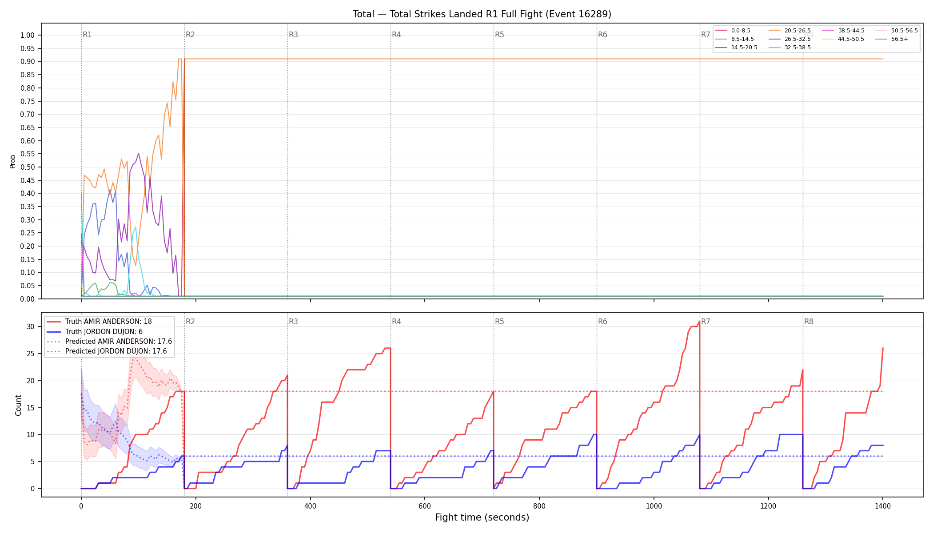This screenshot has width=933, height=533.
Task: Click the R7 round marker in probability plot
Action: point(706,35)
